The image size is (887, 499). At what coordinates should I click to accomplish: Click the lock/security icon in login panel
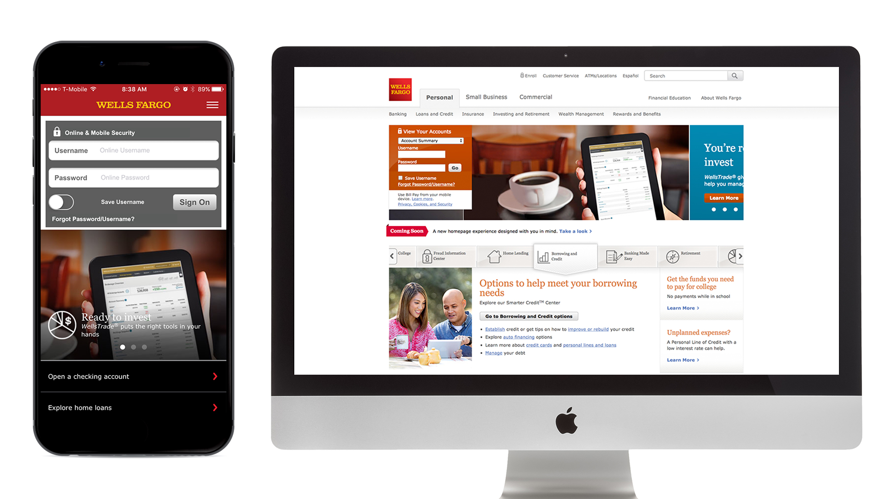55,132
